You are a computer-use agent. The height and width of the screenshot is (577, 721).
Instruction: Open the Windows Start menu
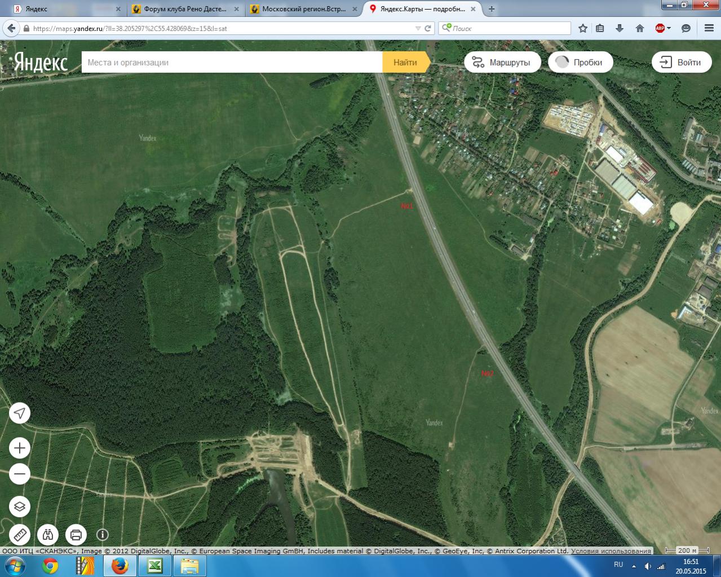[x=15, y=566]
